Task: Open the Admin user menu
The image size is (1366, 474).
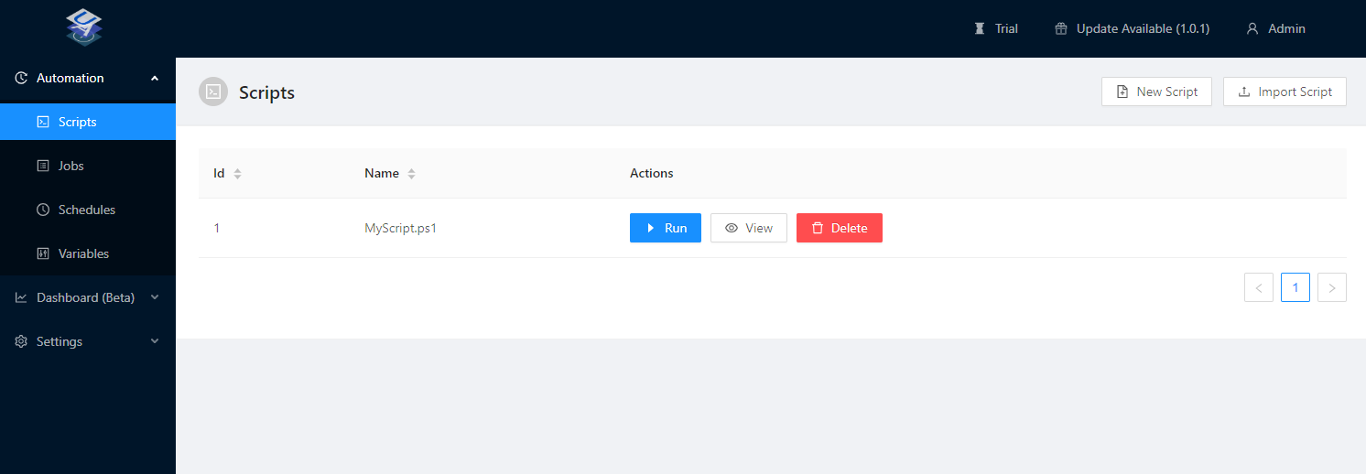Action: pyautogui.click(x=1276, y=28)
